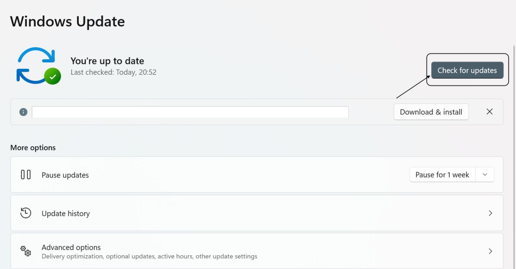Click the pause icon beside Pause updates
Screen dimensions: 516x269
[x=26, y=175]
